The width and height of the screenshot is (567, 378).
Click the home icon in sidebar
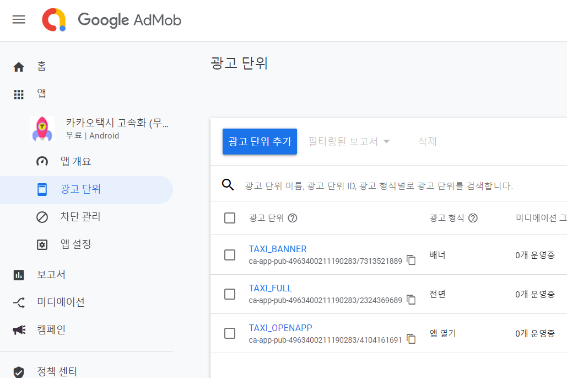19,67
